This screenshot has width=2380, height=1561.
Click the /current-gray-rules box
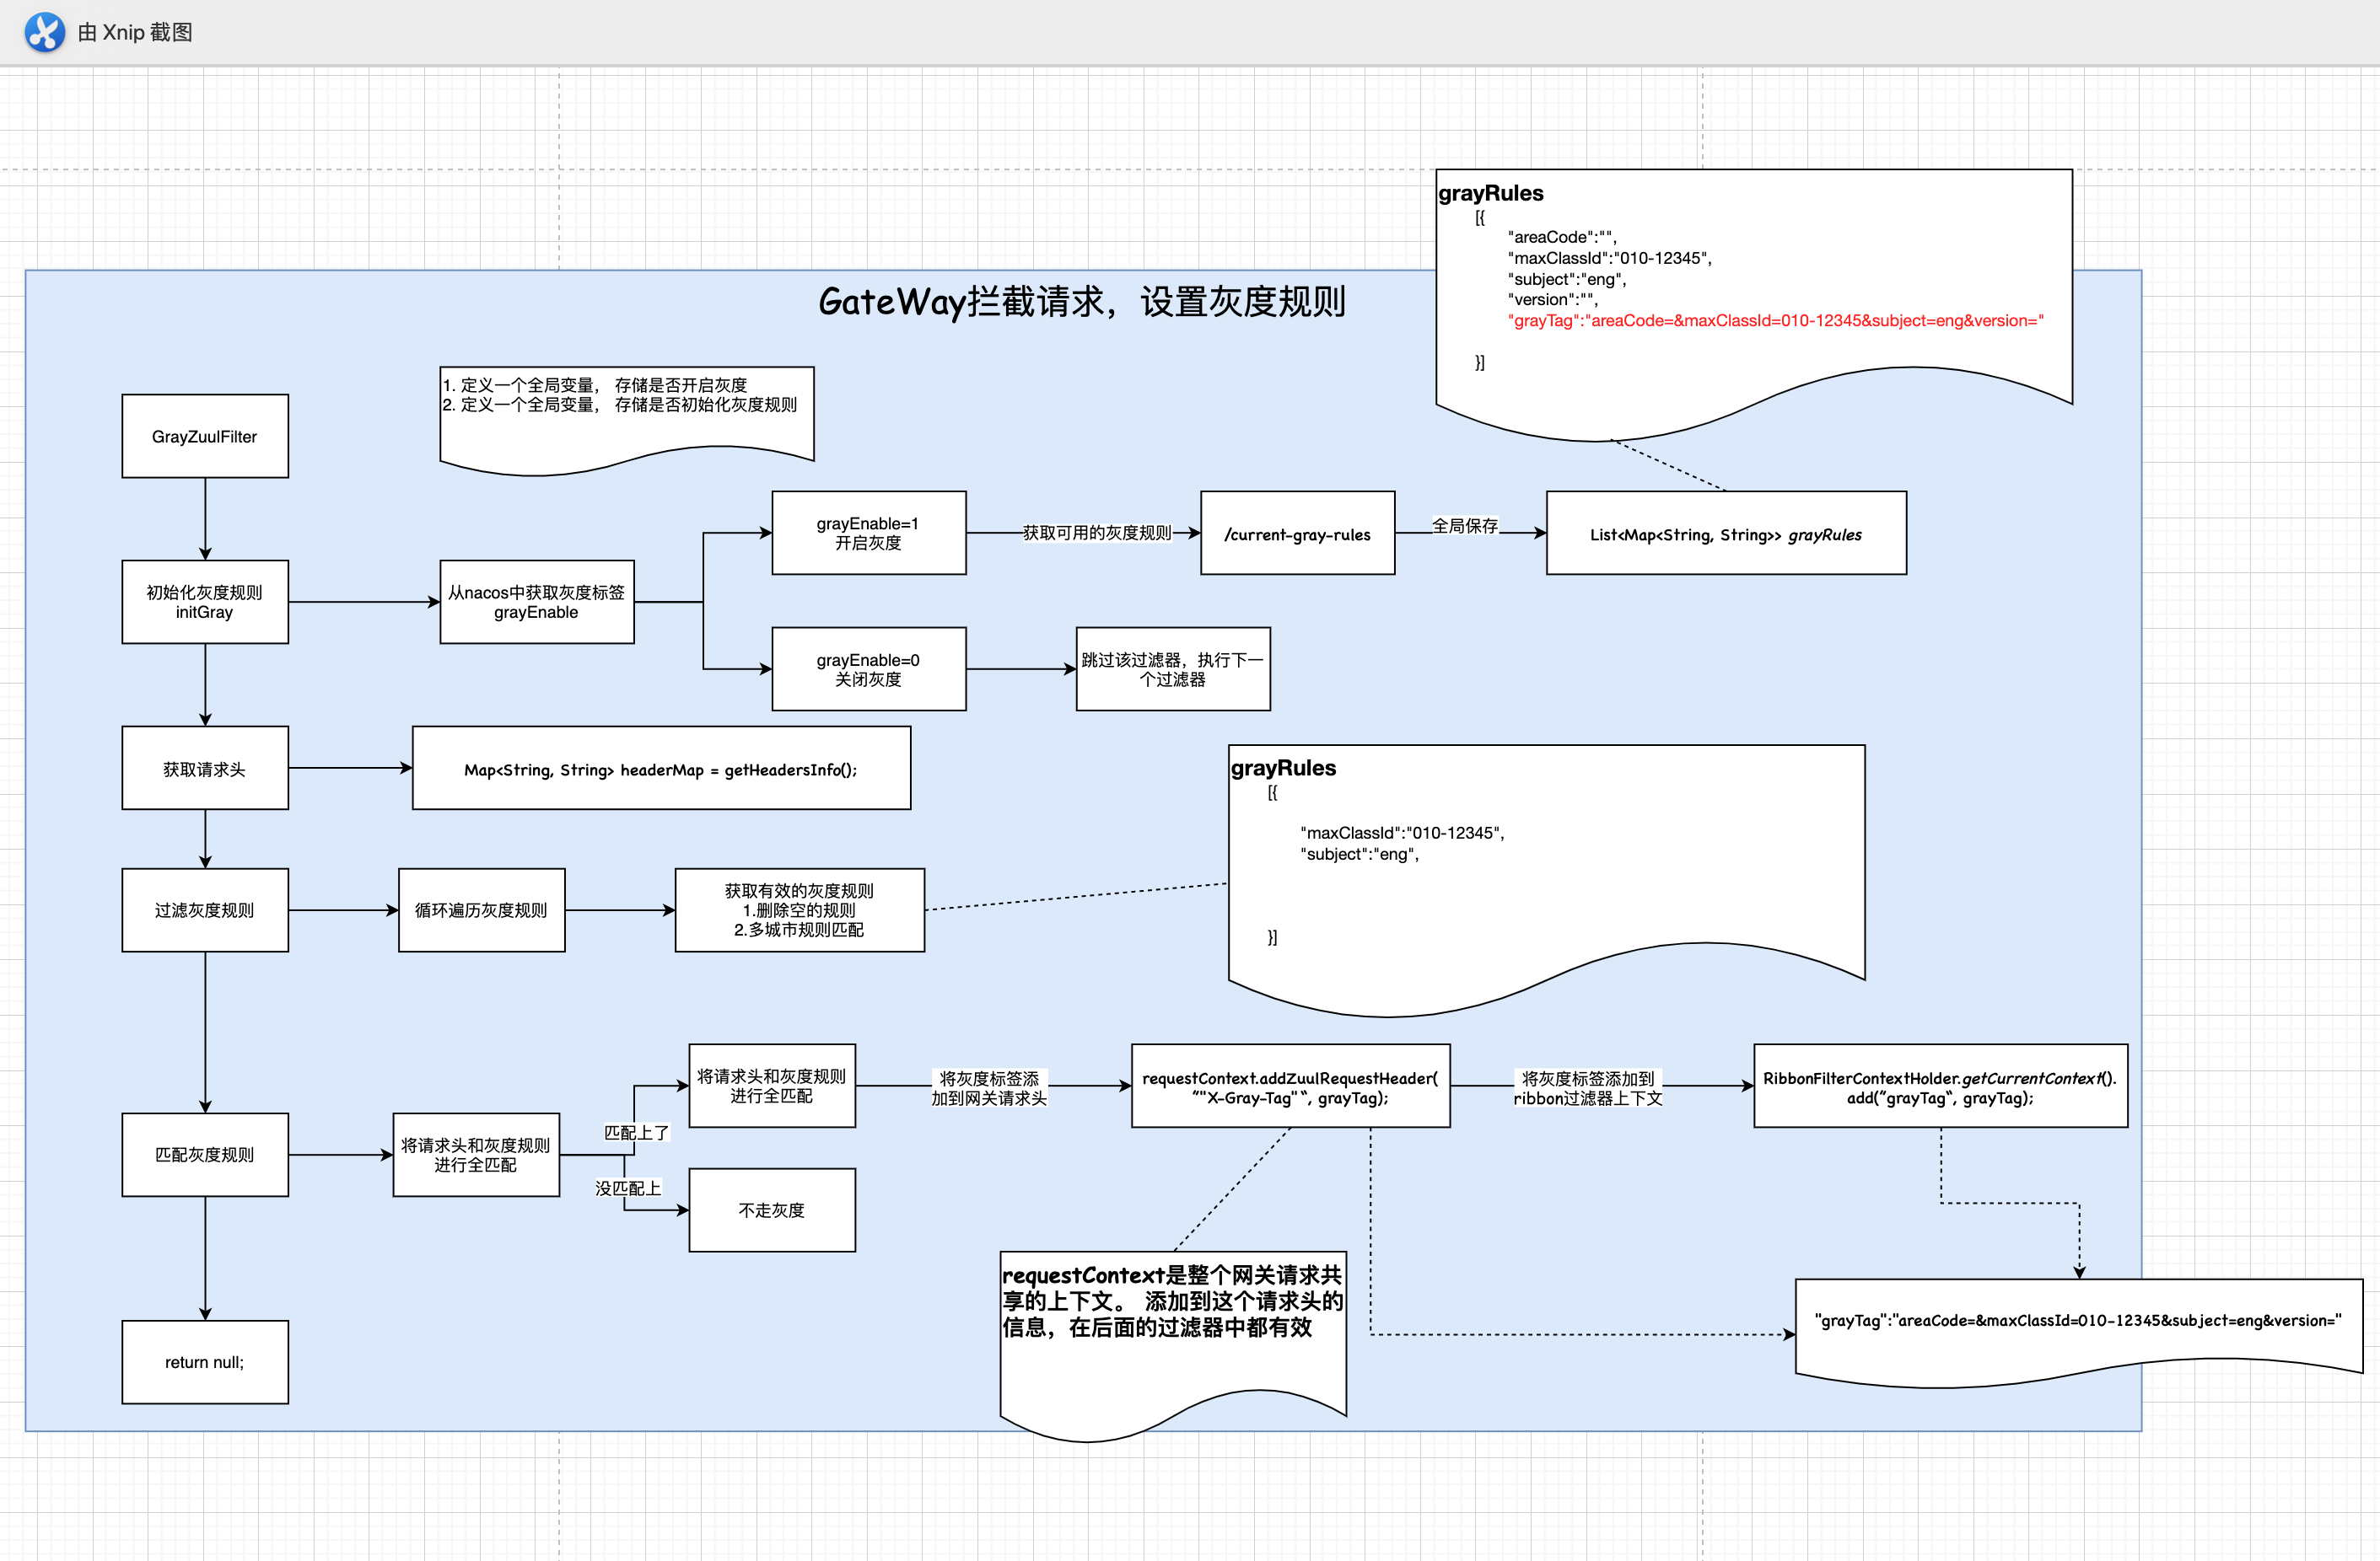click(x=1297, y=534)
